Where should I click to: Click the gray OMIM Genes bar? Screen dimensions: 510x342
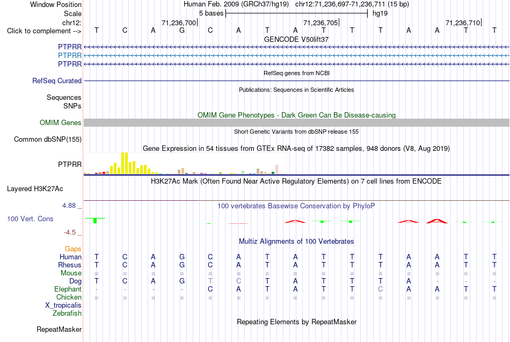pyautogui.click(x=296, y=122)
